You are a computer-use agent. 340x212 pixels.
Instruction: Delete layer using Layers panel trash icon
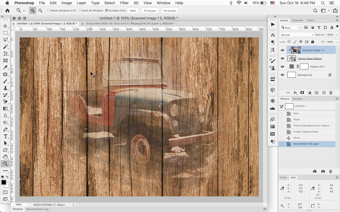point(331,93)
